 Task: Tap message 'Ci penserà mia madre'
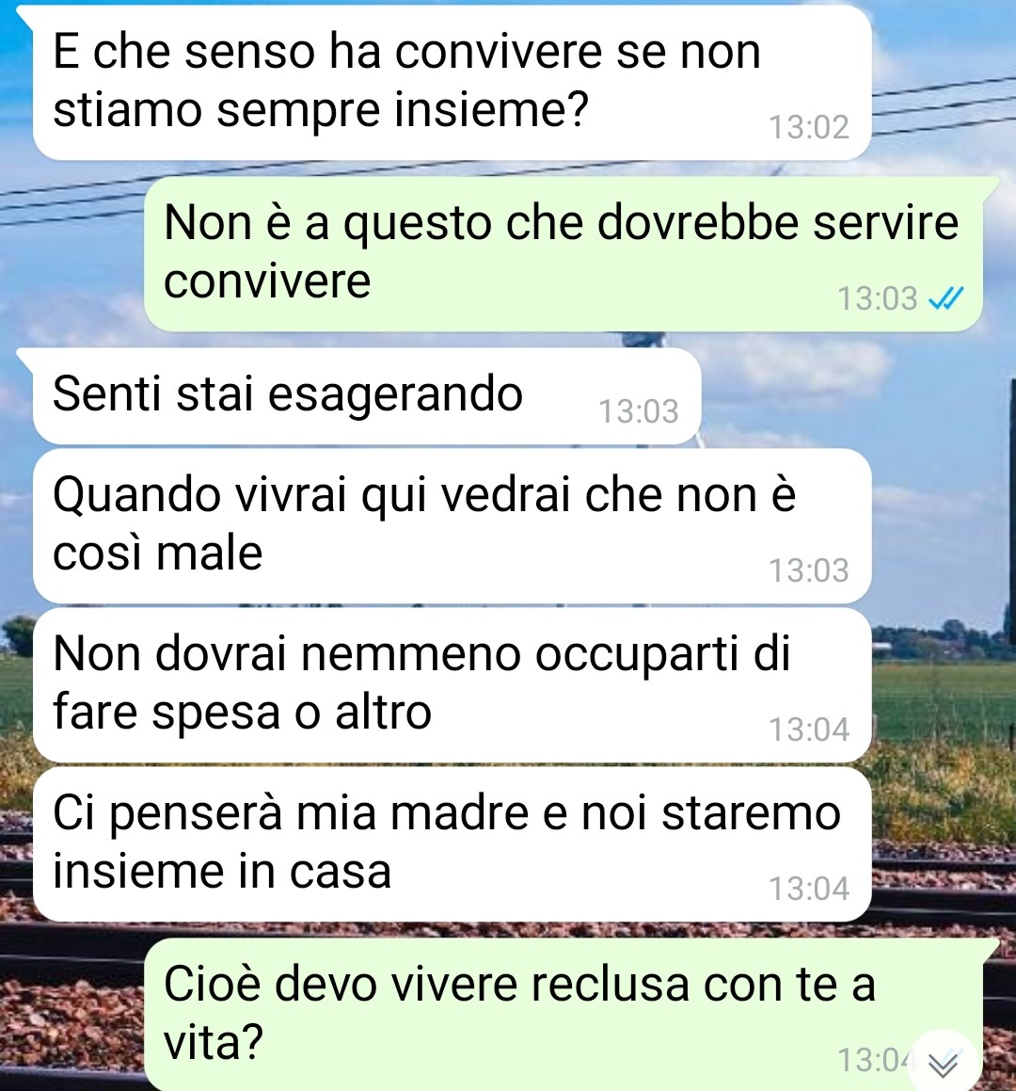pos(452,844)
